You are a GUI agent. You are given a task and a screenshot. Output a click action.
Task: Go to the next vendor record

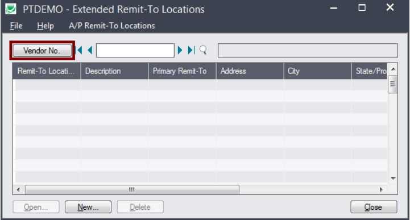pyautogui.click(x=180, y=50)
